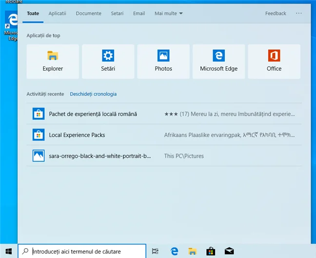Open the Mail app from the taskbar

pos(229,251)
